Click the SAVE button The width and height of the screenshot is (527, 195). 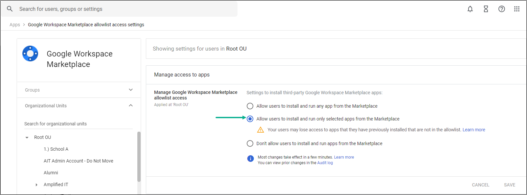coord(510,185)
